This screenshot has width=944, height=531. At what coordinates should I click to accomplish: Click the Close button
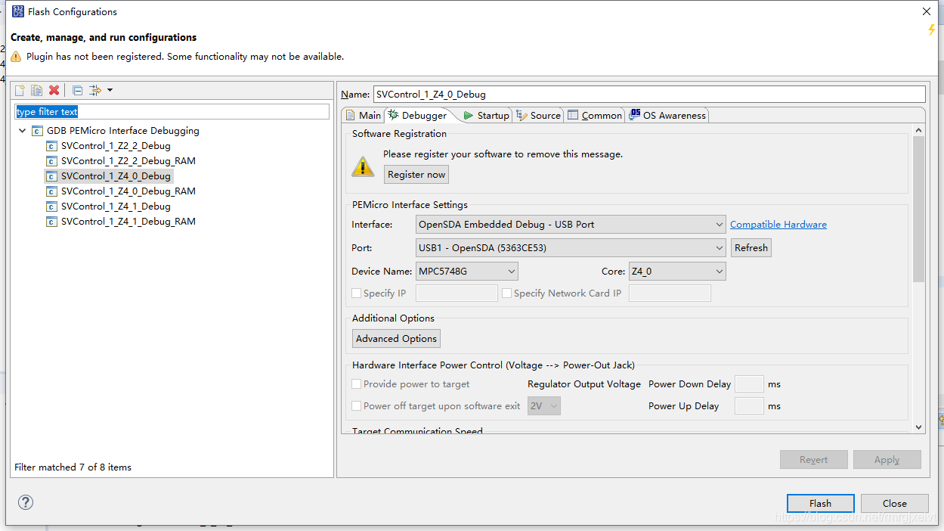[894, 503]
